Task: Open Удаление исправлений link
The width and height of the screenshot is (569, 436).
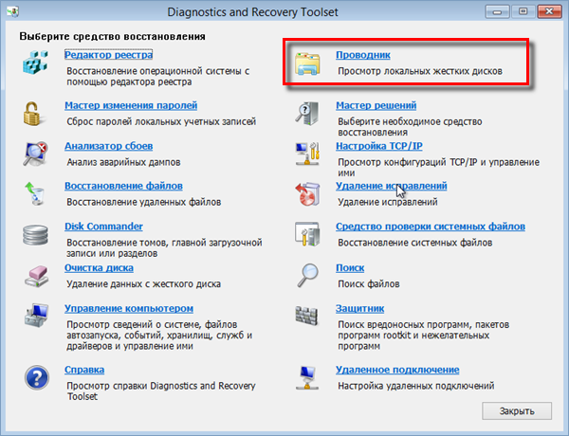Action: [x=391, y=186]
